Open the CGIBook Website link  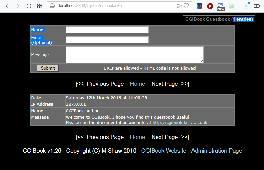164,151
